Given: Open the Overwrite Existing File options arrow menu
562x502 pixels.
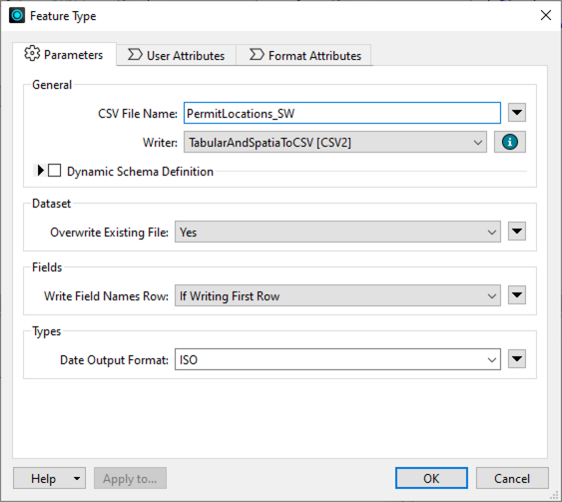Looking at the screenshot, I should pos(517,232).
